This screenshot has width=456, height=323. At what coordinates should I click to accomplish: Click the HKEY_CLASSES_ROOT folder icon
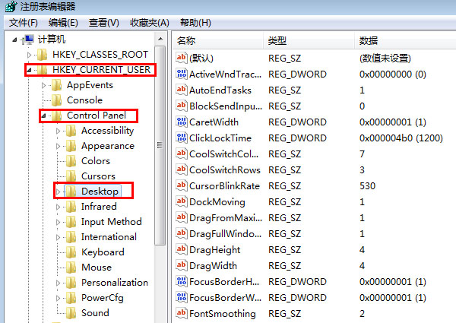(43, 55)
